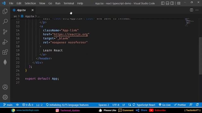Screen dimensions: 202x113
Task: Toggle primary side bar layout icon
Action: (x=163, y=3)
